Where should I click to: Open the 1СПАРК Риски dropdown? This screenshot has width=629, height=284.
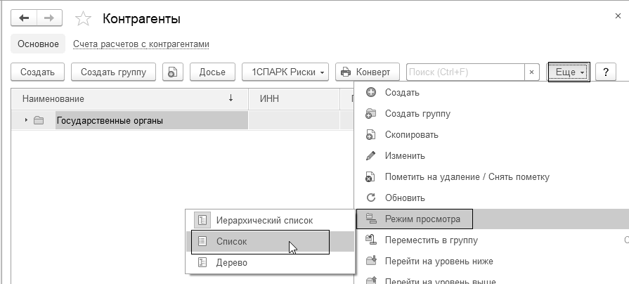tap(285, 72)
